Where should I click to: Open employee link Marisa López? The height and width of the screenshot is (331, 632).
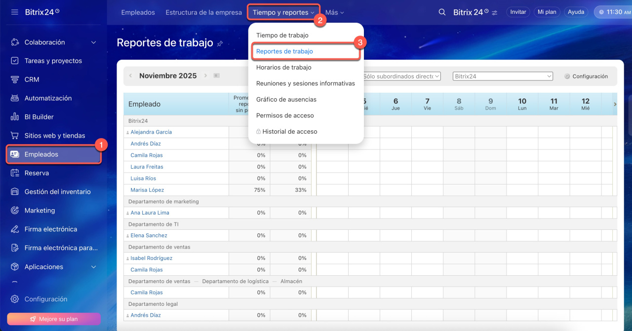147,190
